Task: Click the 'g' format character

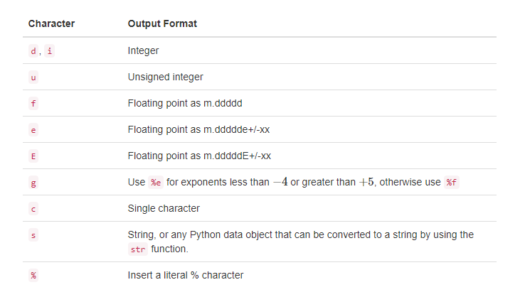Action: pos(33,183)
